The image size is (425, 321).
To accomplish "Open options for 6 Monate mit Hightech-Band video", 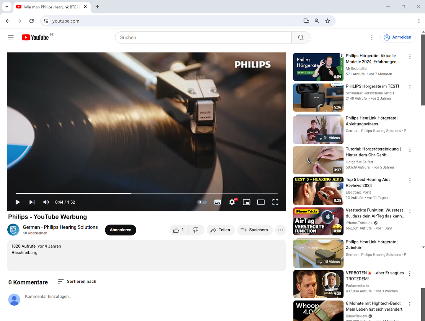I will tap(410, 304).
